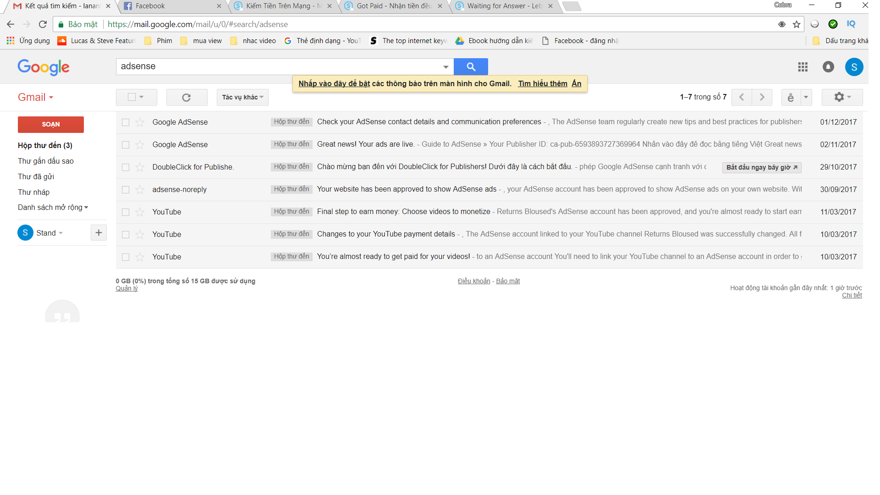Go to newer results arrow
Viewport: 880px width, 495px height.
tap(742, 97)
